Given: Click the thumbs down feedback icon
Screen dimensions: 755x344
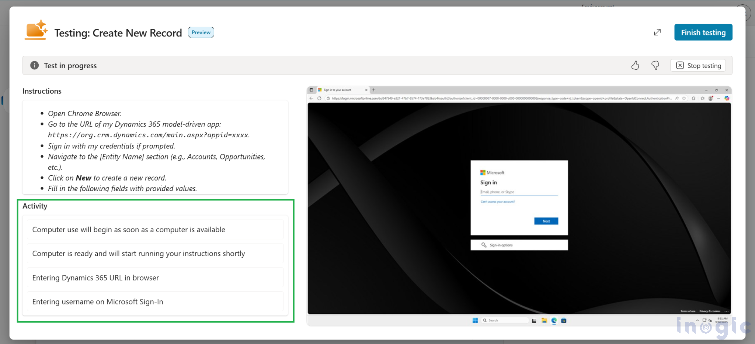Looking at the screenshot, I should (x=655, y=65).
